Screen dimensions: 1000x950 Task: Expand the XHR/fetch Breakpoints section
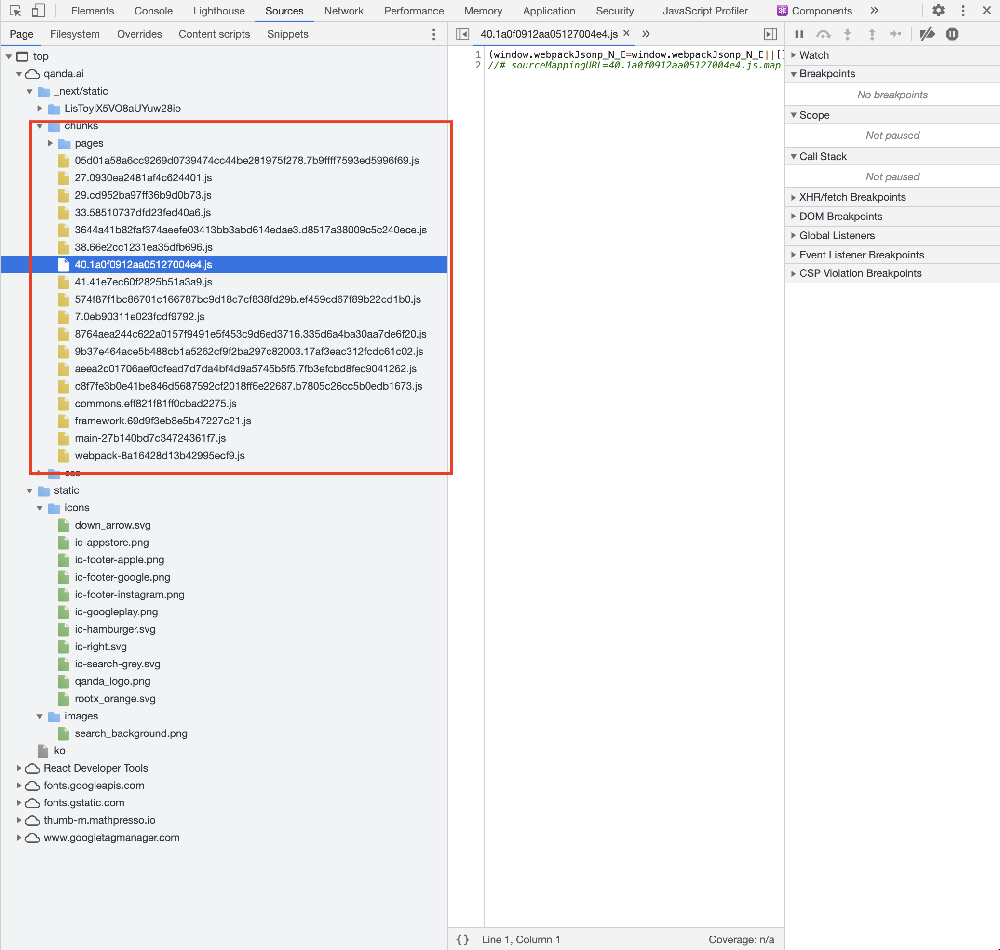tap(852, 197)
